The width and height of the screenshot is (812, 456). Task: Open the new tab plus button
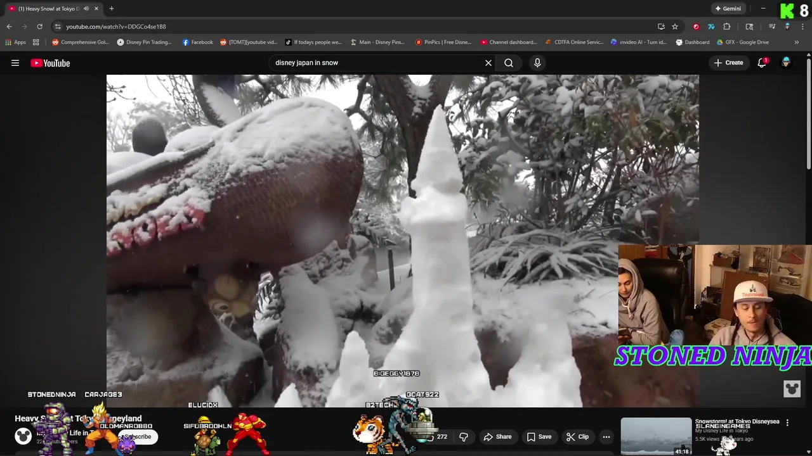pyautogui.click(x=112, y=9)
